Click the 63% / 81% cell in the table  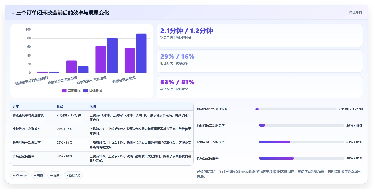pos(64,143)
